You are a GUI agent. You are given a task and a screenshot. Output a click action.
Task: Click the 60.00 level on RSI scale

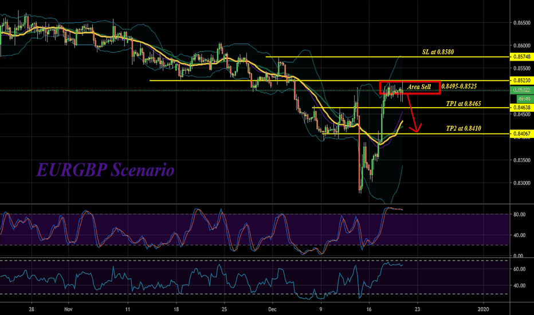[x=520, y=269]
